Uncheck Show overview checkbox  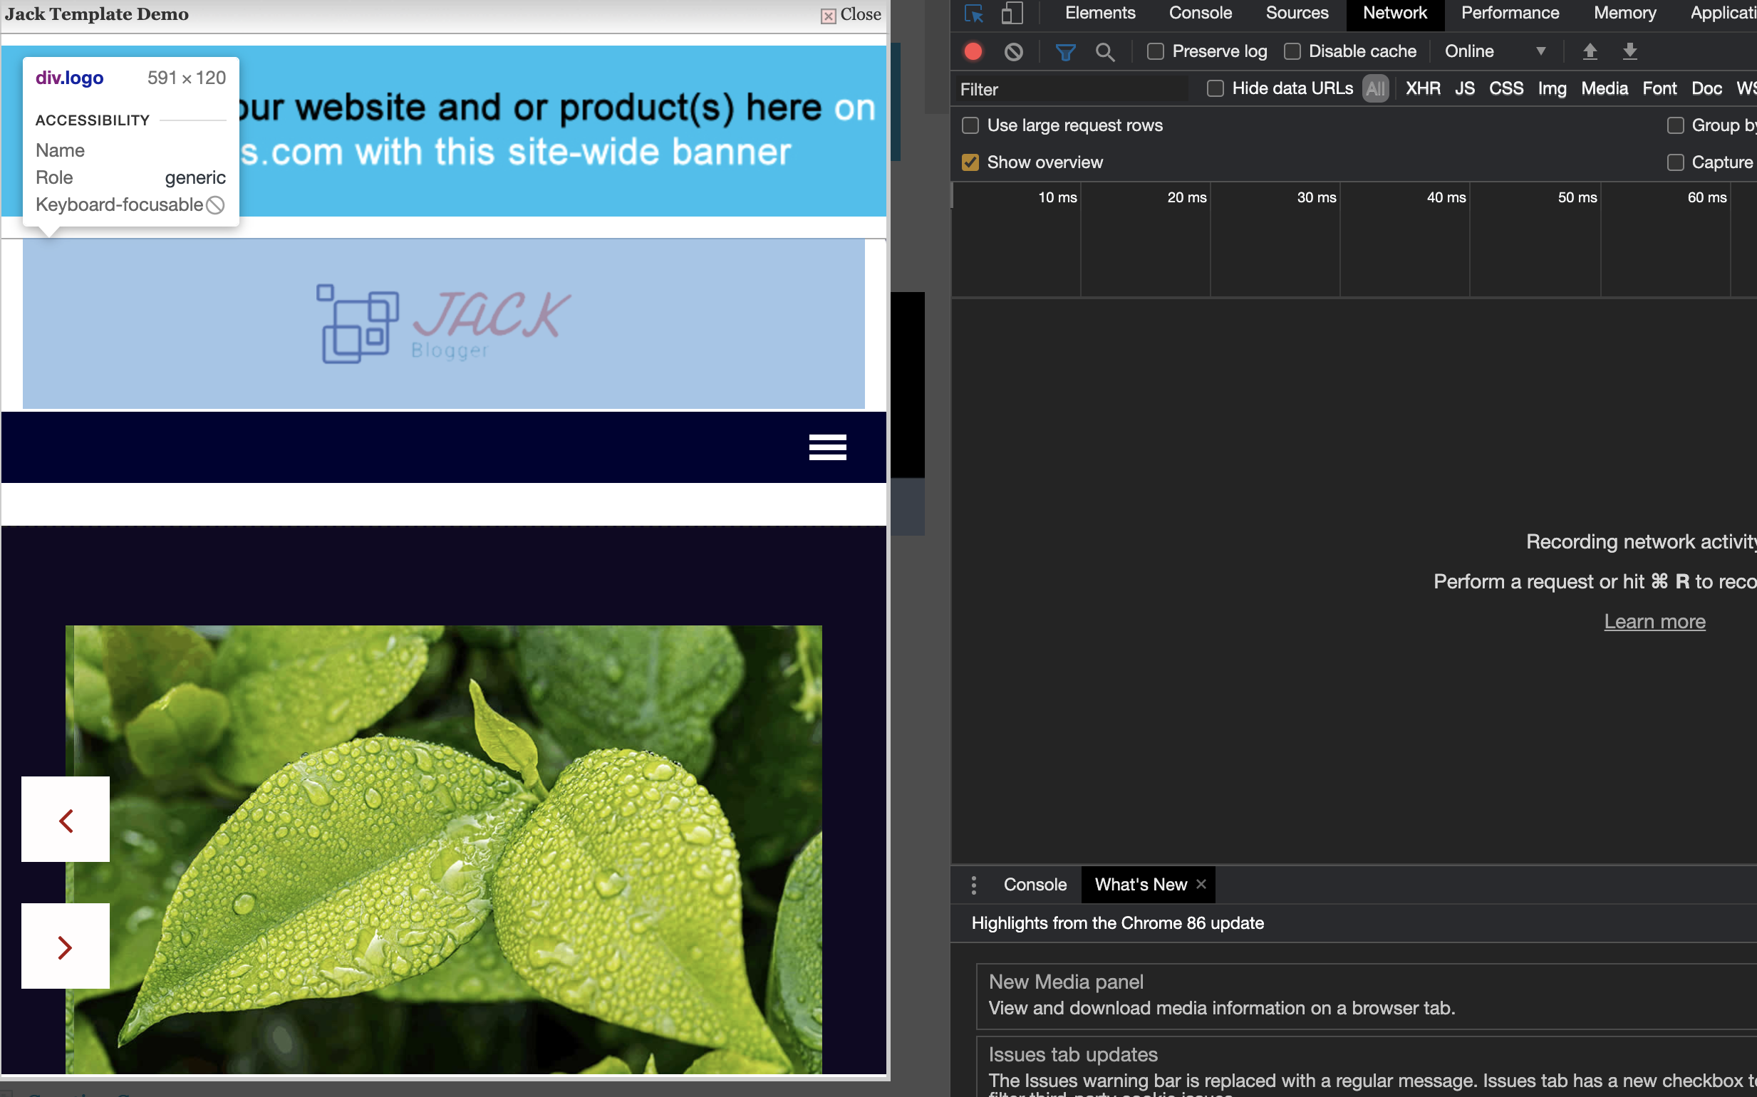tap(970, 162)
